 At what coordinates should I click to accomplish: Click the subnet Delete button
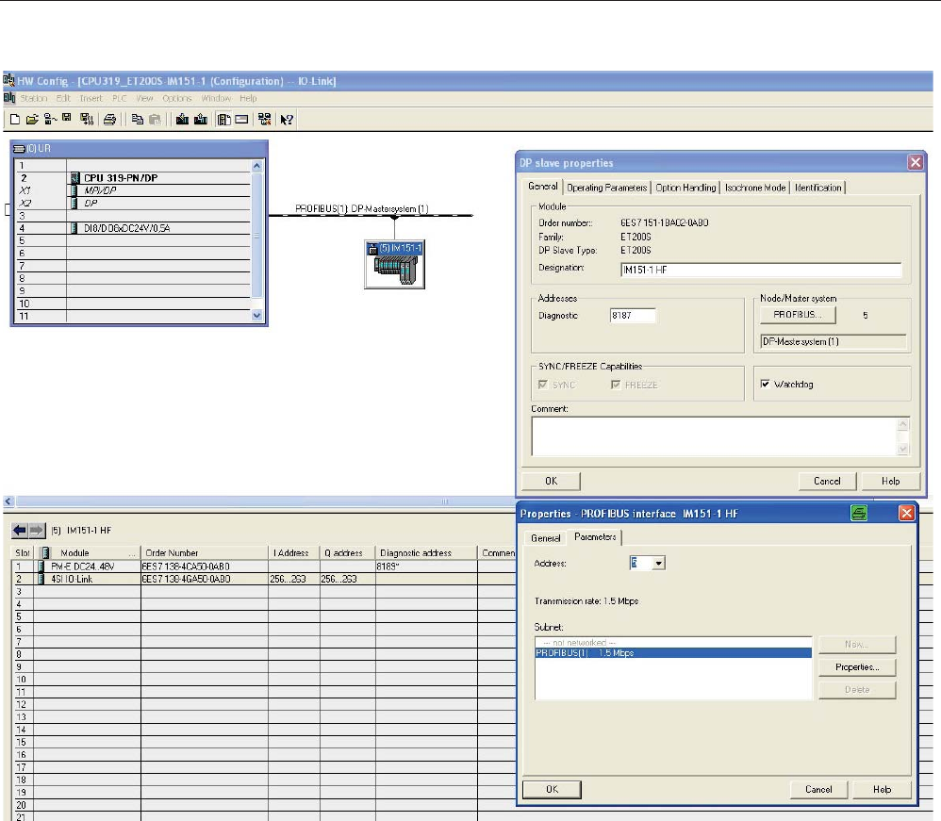(858, 690)
